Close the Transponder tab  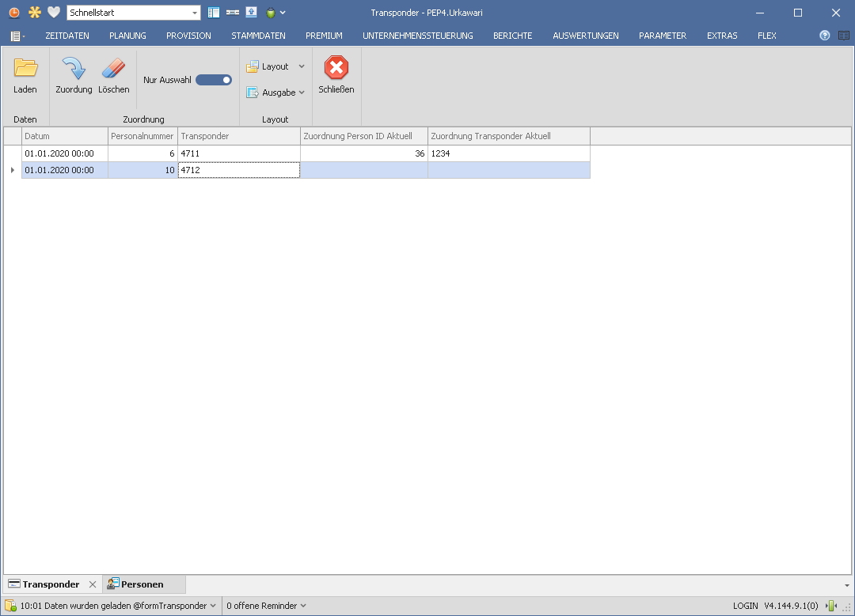click(x=93, y=584)
